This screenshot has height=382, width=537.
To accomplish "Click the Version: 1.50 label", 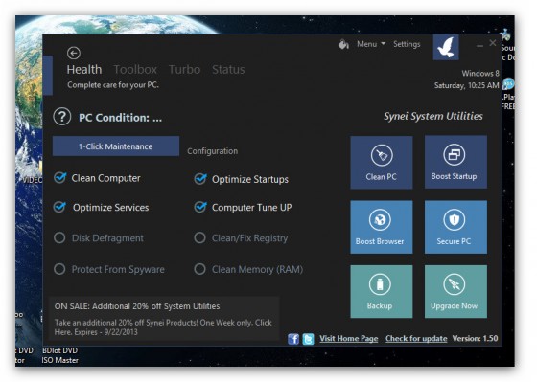I will [475, 339].
